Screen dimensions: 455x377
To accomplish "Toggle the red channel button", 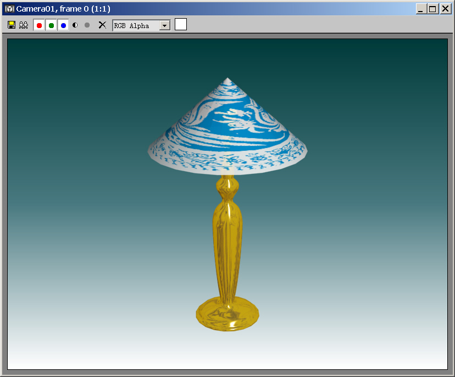I will tap(39, 25).
